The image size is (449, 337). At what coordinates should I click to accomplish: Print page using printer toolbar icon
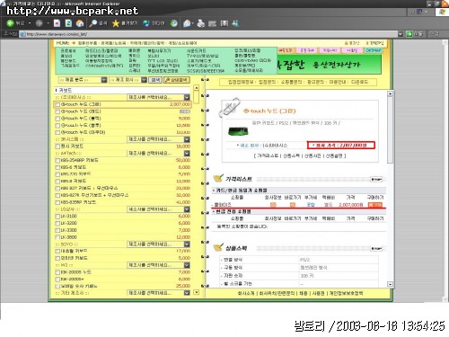[x=201, y=23]
